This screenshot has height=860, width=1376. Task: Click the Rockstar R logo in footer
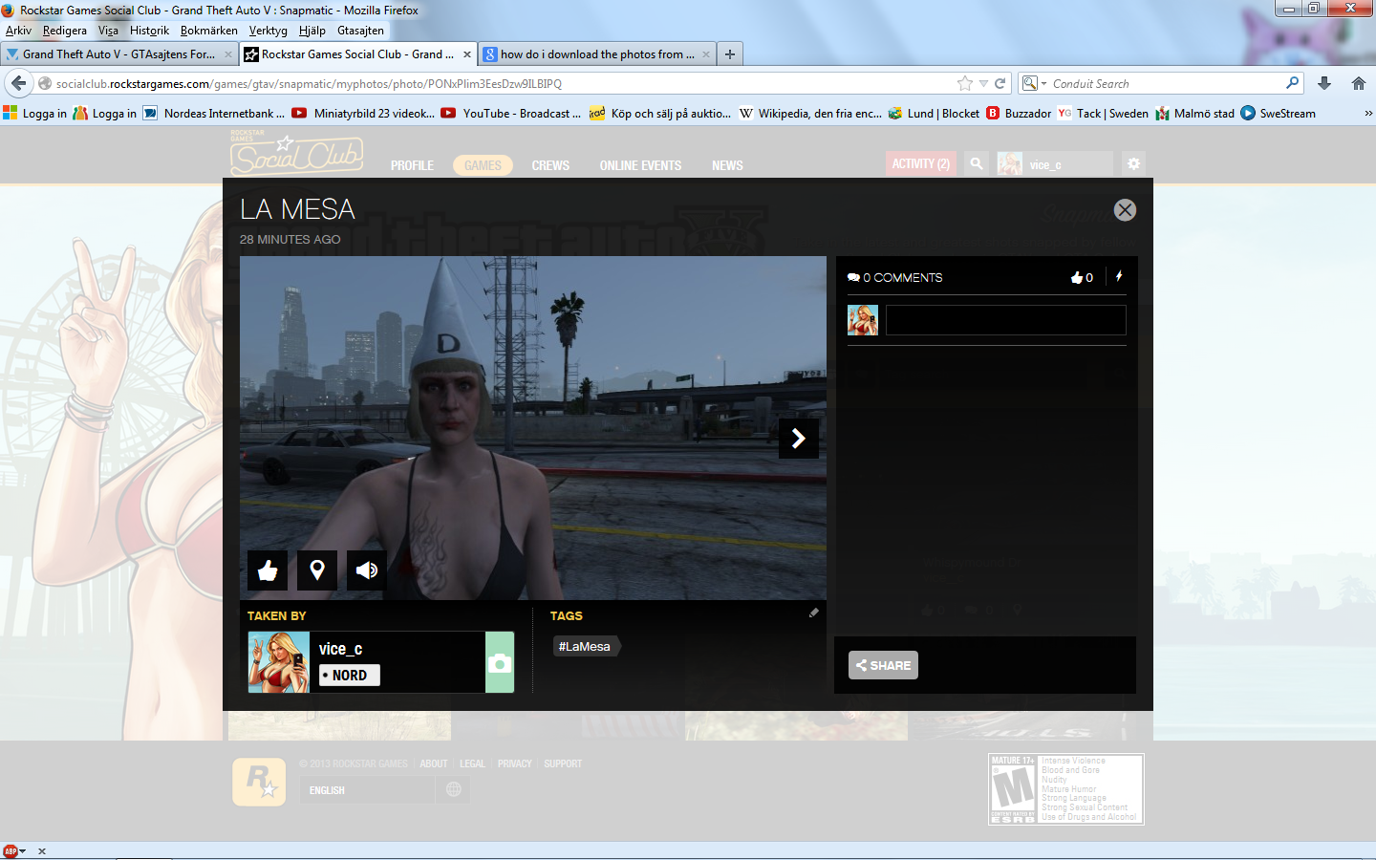tap(259, 782)
